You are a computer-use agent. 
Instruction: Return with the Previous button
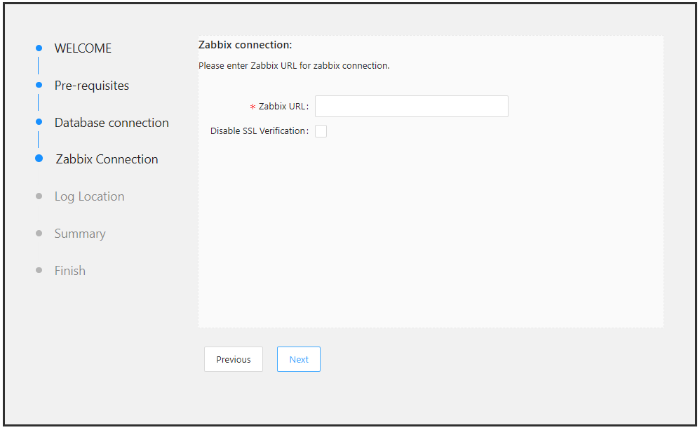click(x=234, y=359)
